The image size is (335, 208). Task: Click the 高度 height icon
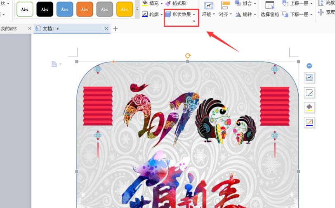[321, 3]
